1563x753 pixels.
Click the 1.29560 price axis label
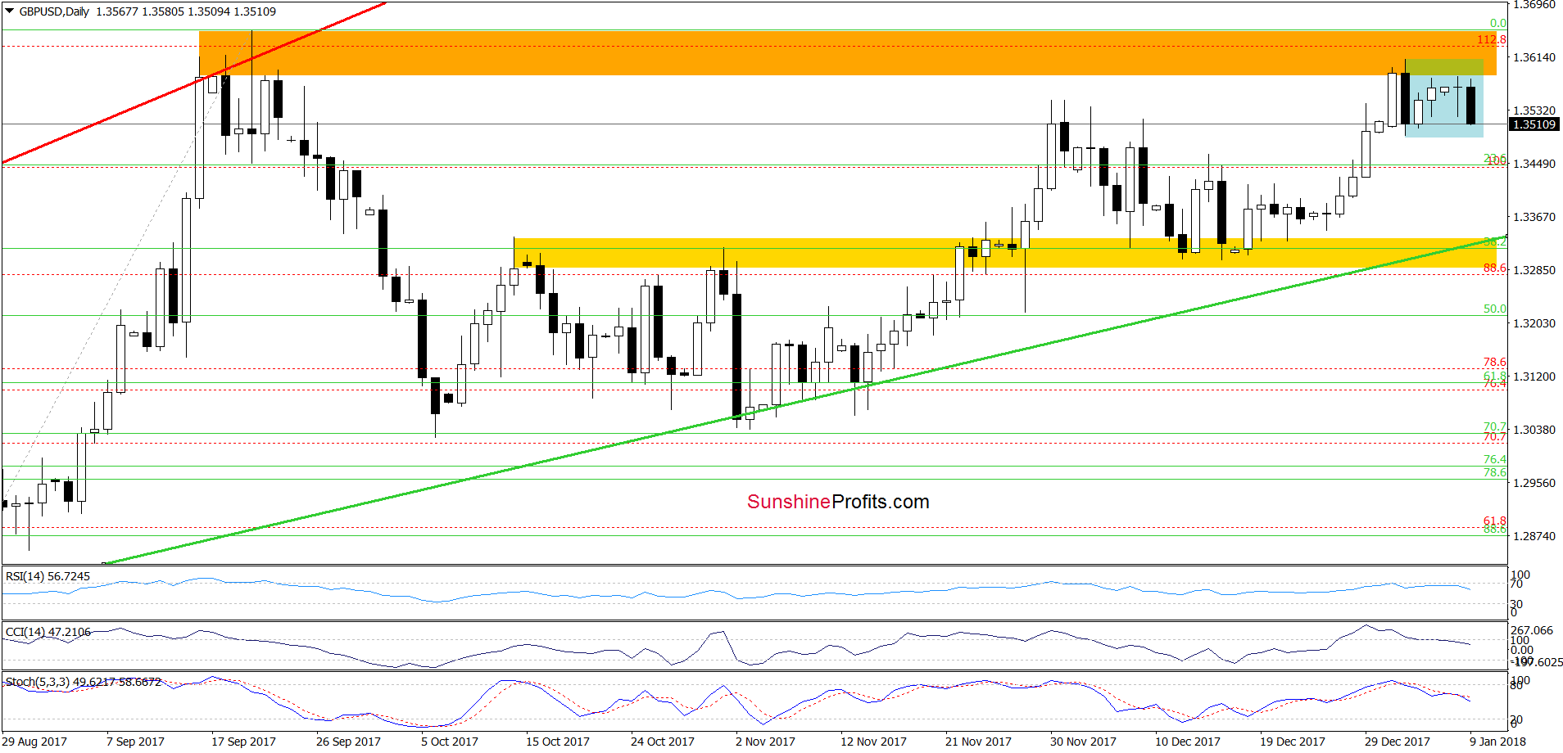click(x=1534, y=483)
